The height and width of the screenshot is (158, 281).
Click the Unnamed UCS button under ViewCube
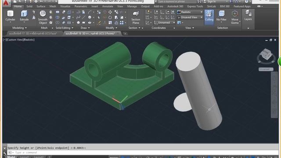tap(266, 69)
